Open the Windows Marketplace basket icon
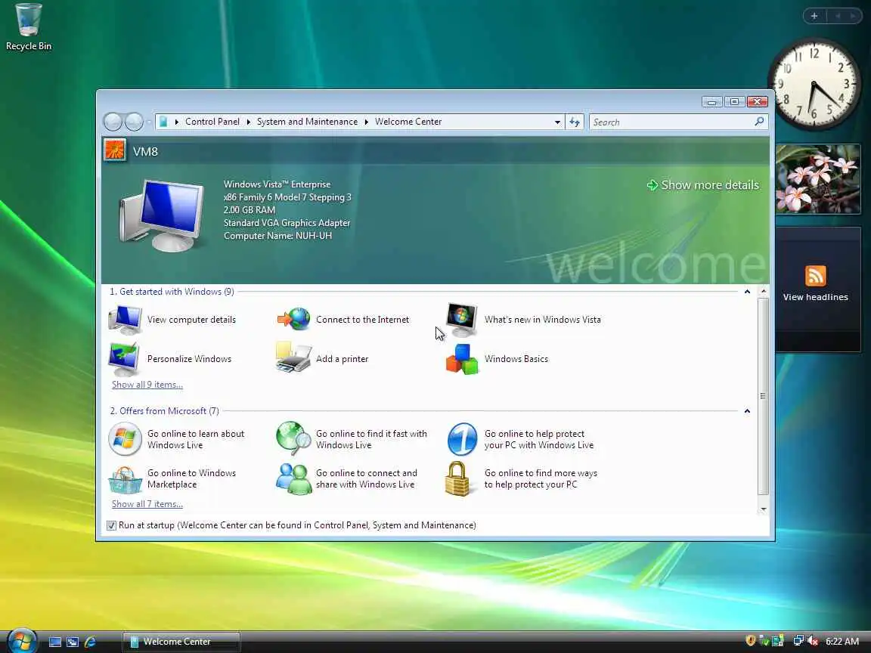 point(125,479)
